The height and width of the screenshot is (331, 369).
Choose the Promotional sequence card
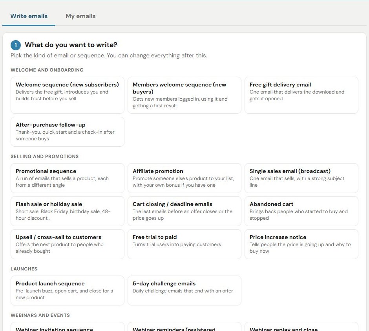(x=67, y=178)
